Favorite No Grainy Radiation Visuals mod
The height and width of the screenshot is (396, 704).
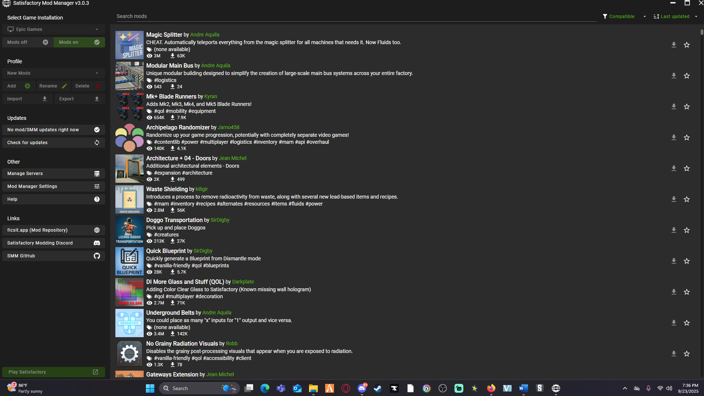[687, 354]
